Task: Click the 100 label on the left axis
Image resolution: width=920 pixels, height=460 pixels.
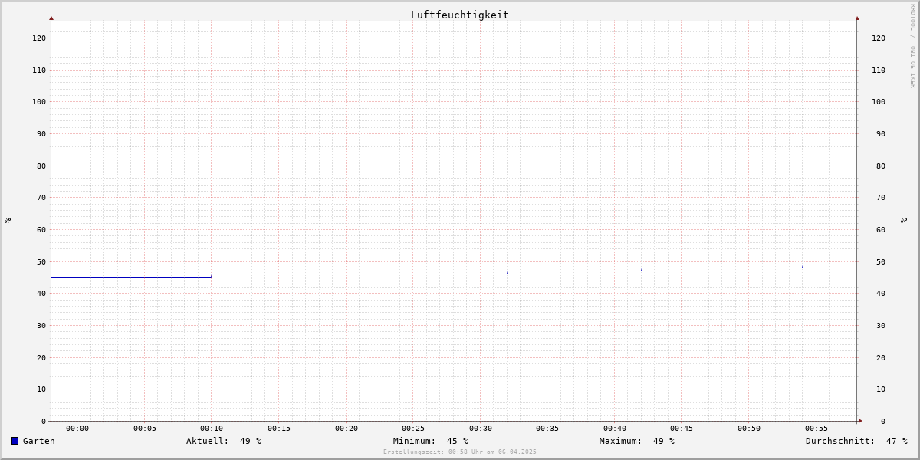Action: point(39,102)
